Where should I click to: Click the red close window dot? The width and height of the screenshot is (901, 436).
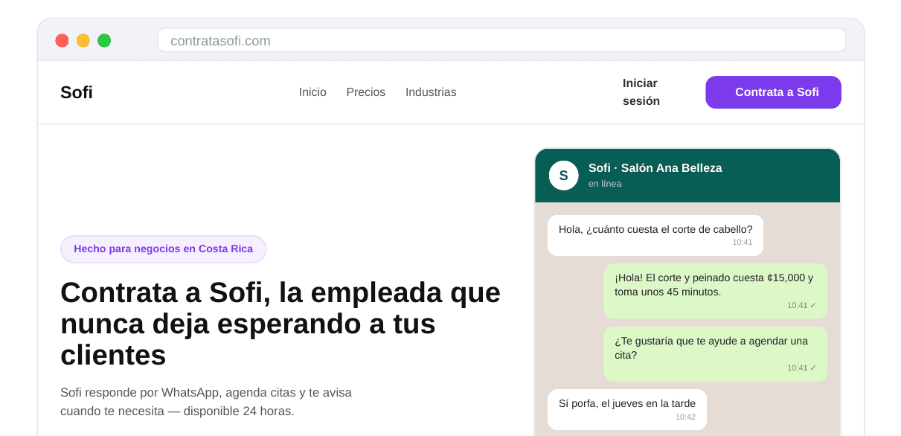pyautogui.click(x=62, y=40)
